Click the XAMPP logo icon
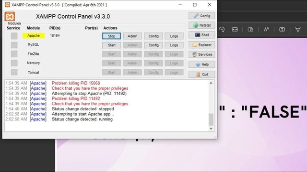 click(10, 16)
